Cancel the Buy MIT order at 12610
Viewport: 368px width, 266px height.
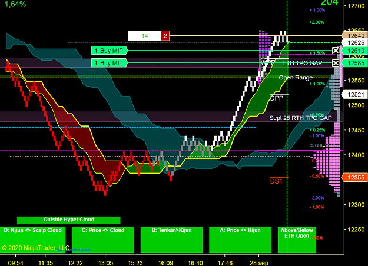[x=336, y=51]
